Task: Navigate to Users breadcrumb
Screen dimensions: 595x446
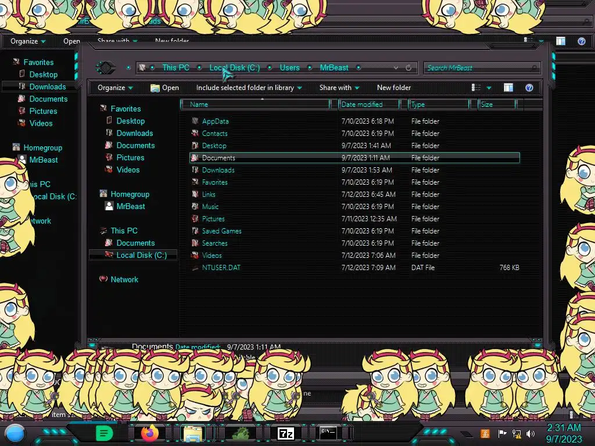Action: [289, 67]
